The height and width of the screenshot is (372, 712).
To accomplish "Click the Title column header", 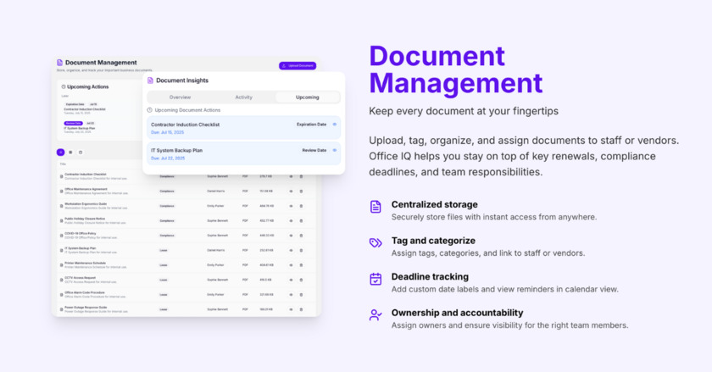I will 63,164.
